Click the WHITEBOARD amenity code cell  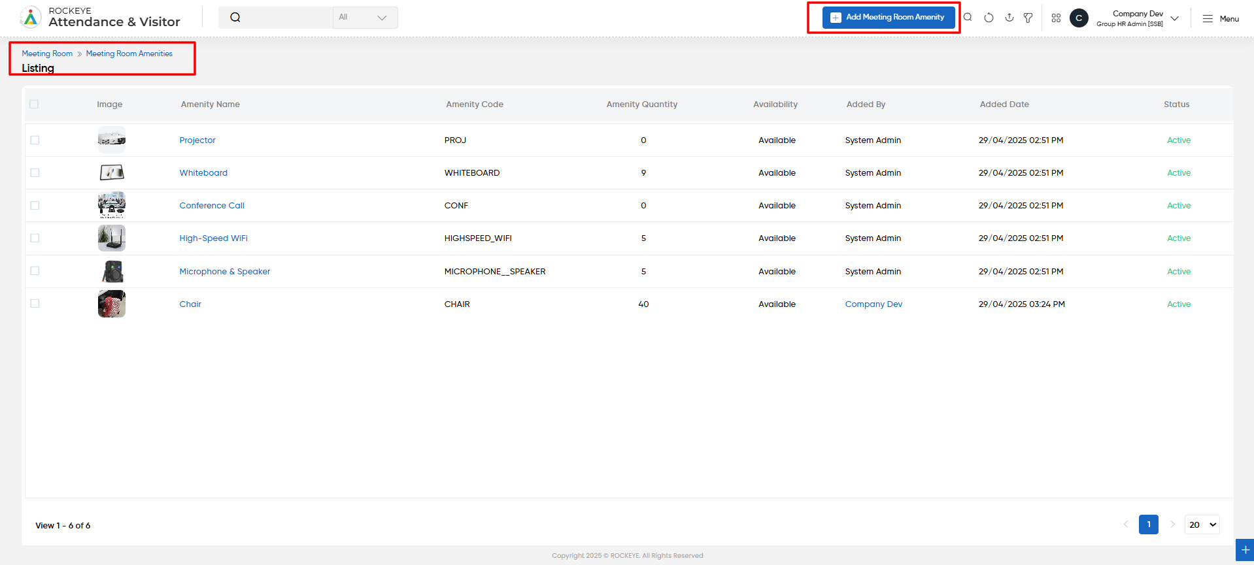472,172
